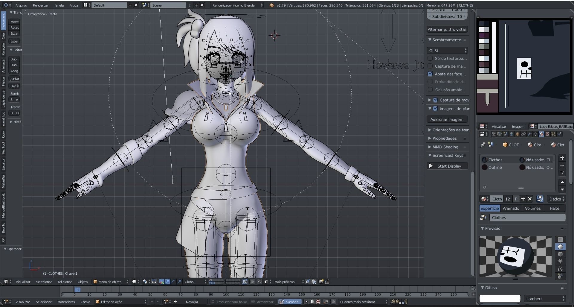Click the Move tool button
Screen dimensions: 574x307
14,22
